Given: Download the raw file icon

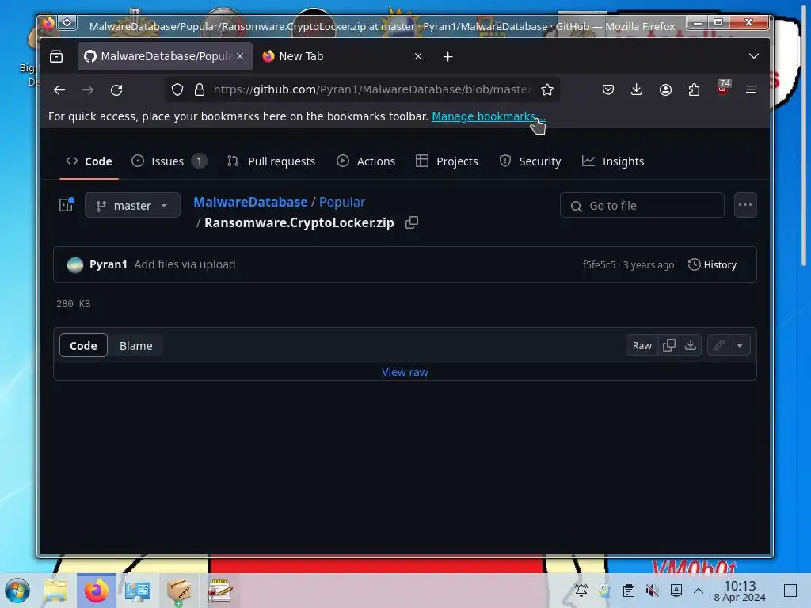Looking at the screenshot, I should coord(691,345).
